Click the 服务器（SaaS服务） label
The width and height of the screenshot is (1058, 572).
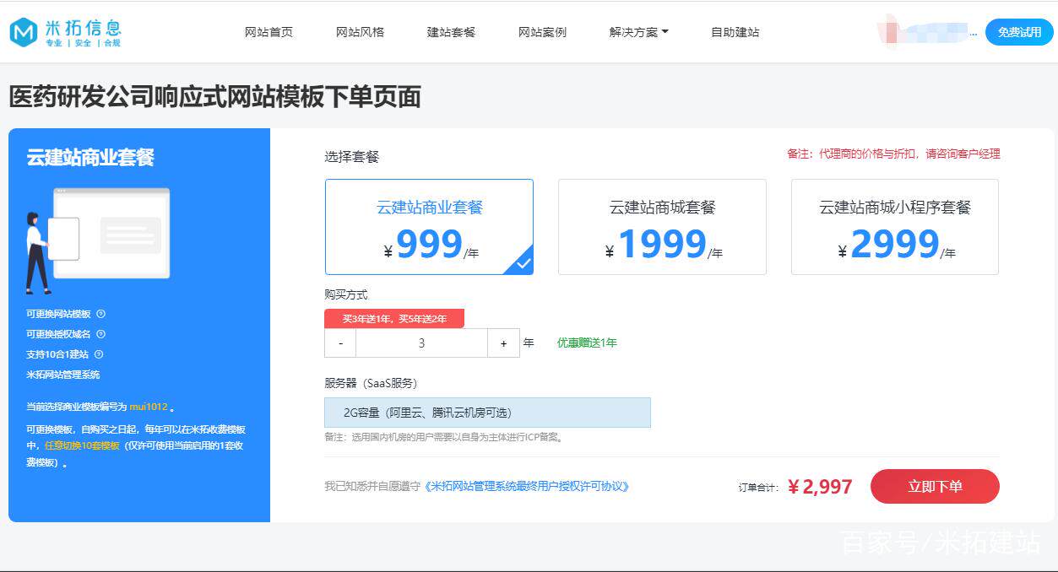pyautogui.click(x=371, y=383)
